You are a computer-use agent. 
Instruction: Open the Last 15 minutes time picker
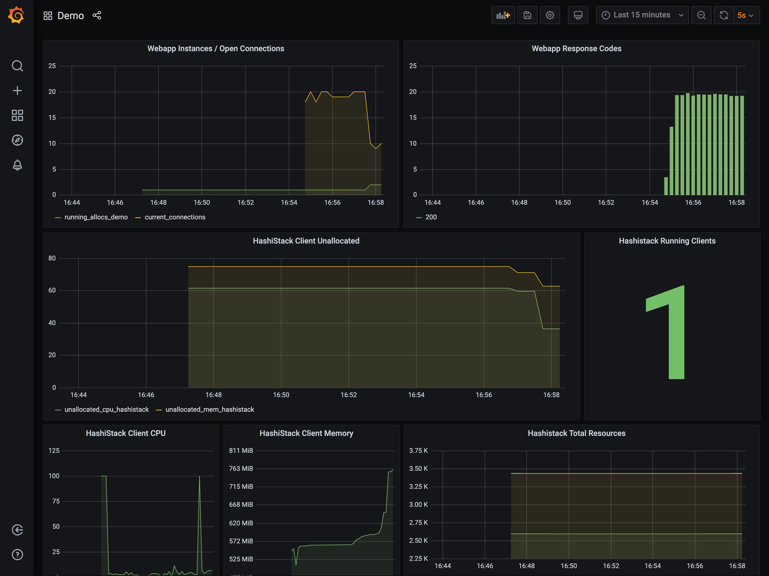pyautogui.click(x=642, y=15)
